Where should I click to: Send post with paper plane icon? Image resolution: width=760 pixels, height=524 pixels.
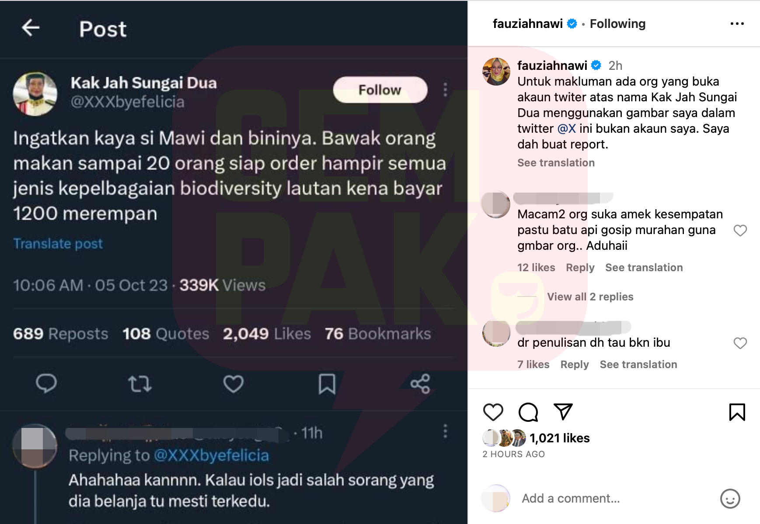click(x=563, y=411)
